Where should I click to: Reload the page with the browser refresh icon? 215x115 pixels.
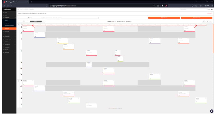pos(12,6)
